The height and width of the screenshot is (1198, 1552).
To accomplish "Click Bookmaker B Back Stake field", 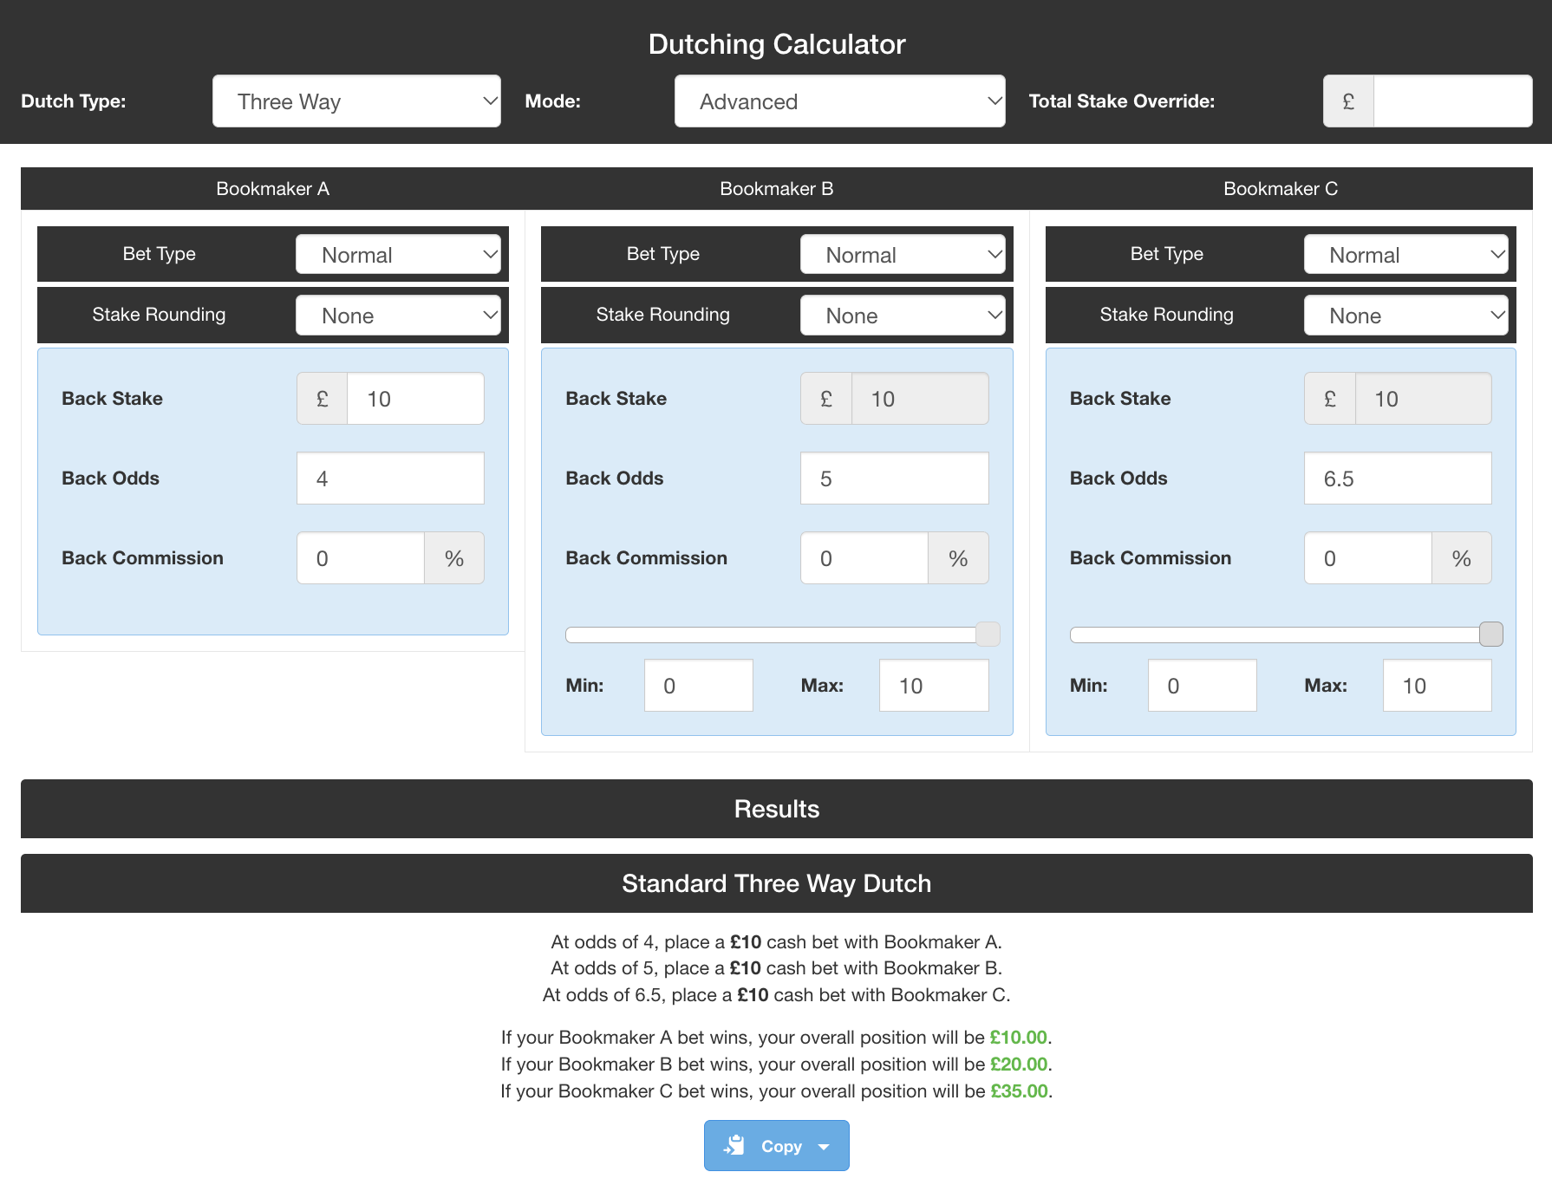I will click(x=920, y=399).
